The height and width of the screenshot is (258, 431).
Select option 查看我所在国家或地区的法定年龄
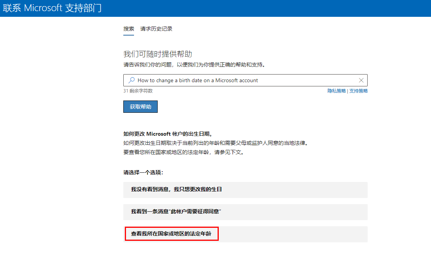tap(245, 234)
